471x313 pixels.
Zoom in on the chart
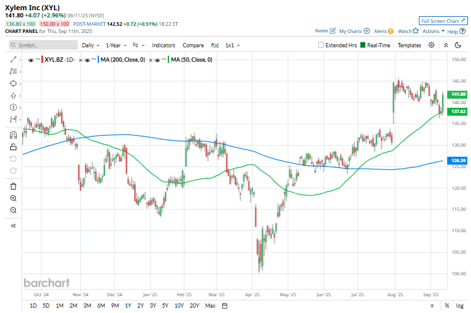13,198
